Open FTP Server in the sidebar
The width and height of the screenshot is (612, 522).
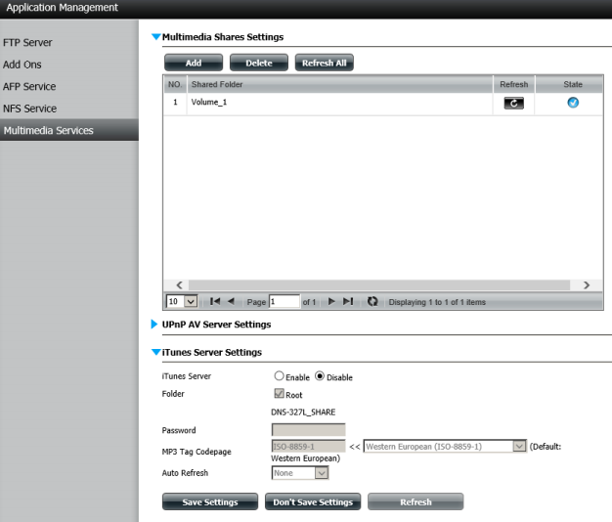pos(27,43)
